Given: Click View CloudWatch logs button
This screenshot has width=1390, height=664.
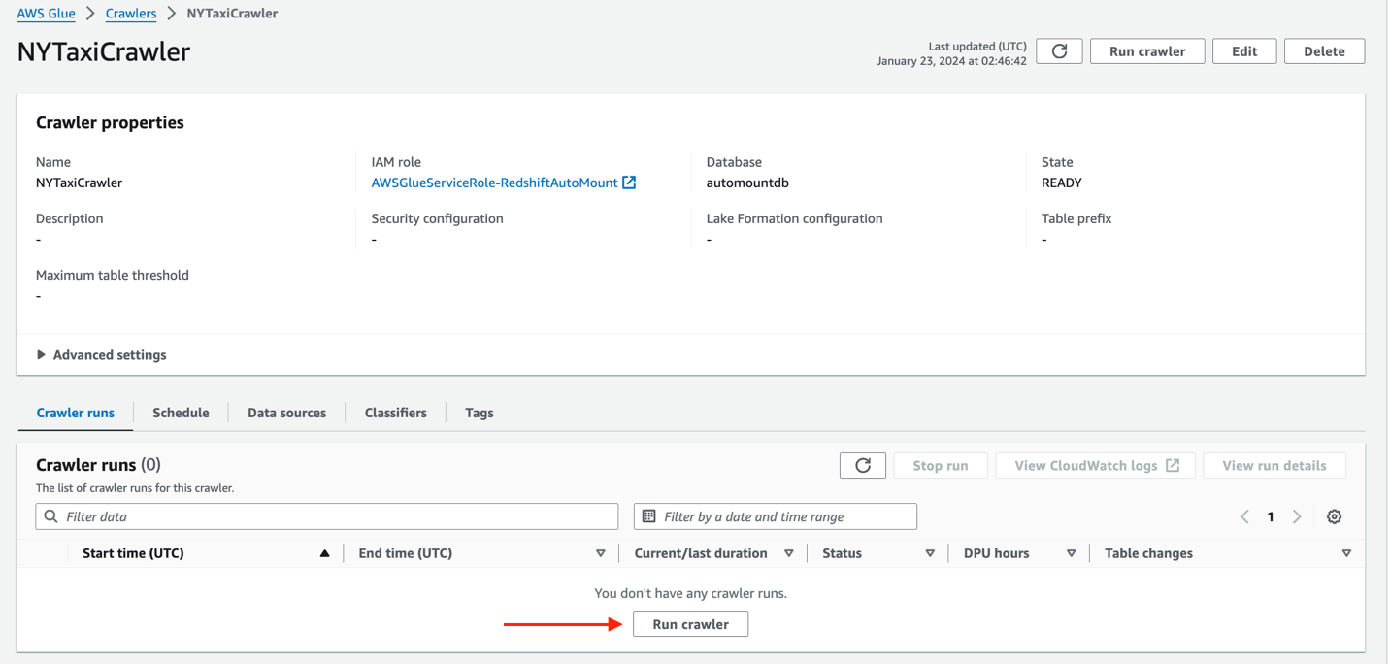Looking at the screenshot, I should [1097, 466].
